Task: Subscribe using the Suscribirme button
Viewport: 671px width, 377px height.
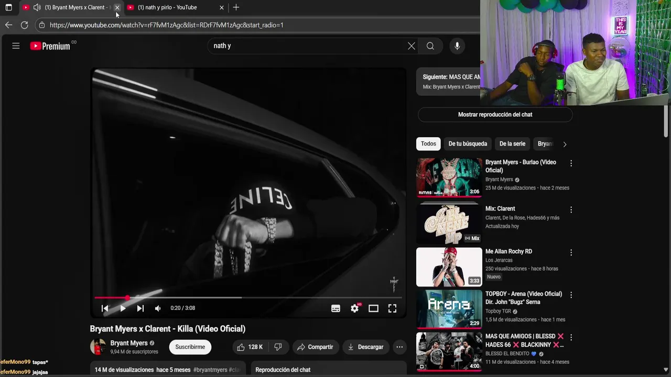Action: pyautogui.click(x=190, y=347)
